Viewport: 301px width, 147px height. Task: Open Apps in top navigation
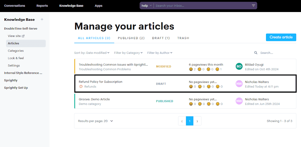click(99, 5)
